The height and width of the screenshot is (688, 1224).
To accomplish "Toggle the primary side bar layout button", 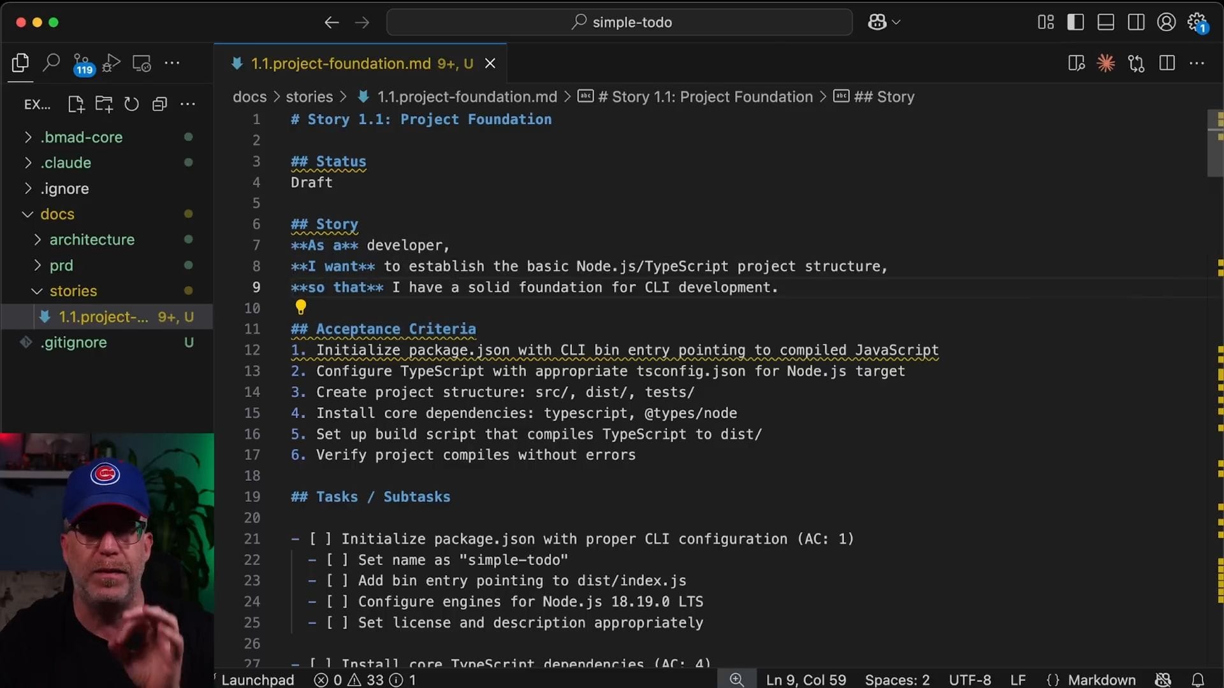I will (x=1075, y=22).
